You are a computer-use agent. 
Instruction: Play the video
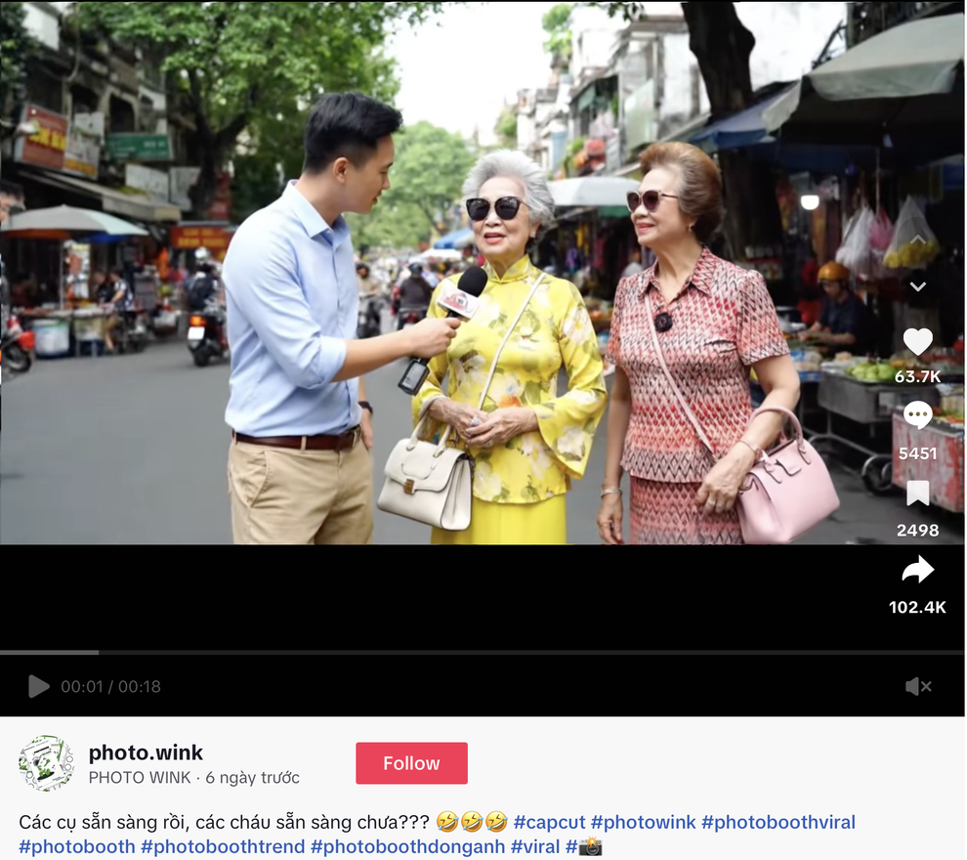[x=39, y=686]
